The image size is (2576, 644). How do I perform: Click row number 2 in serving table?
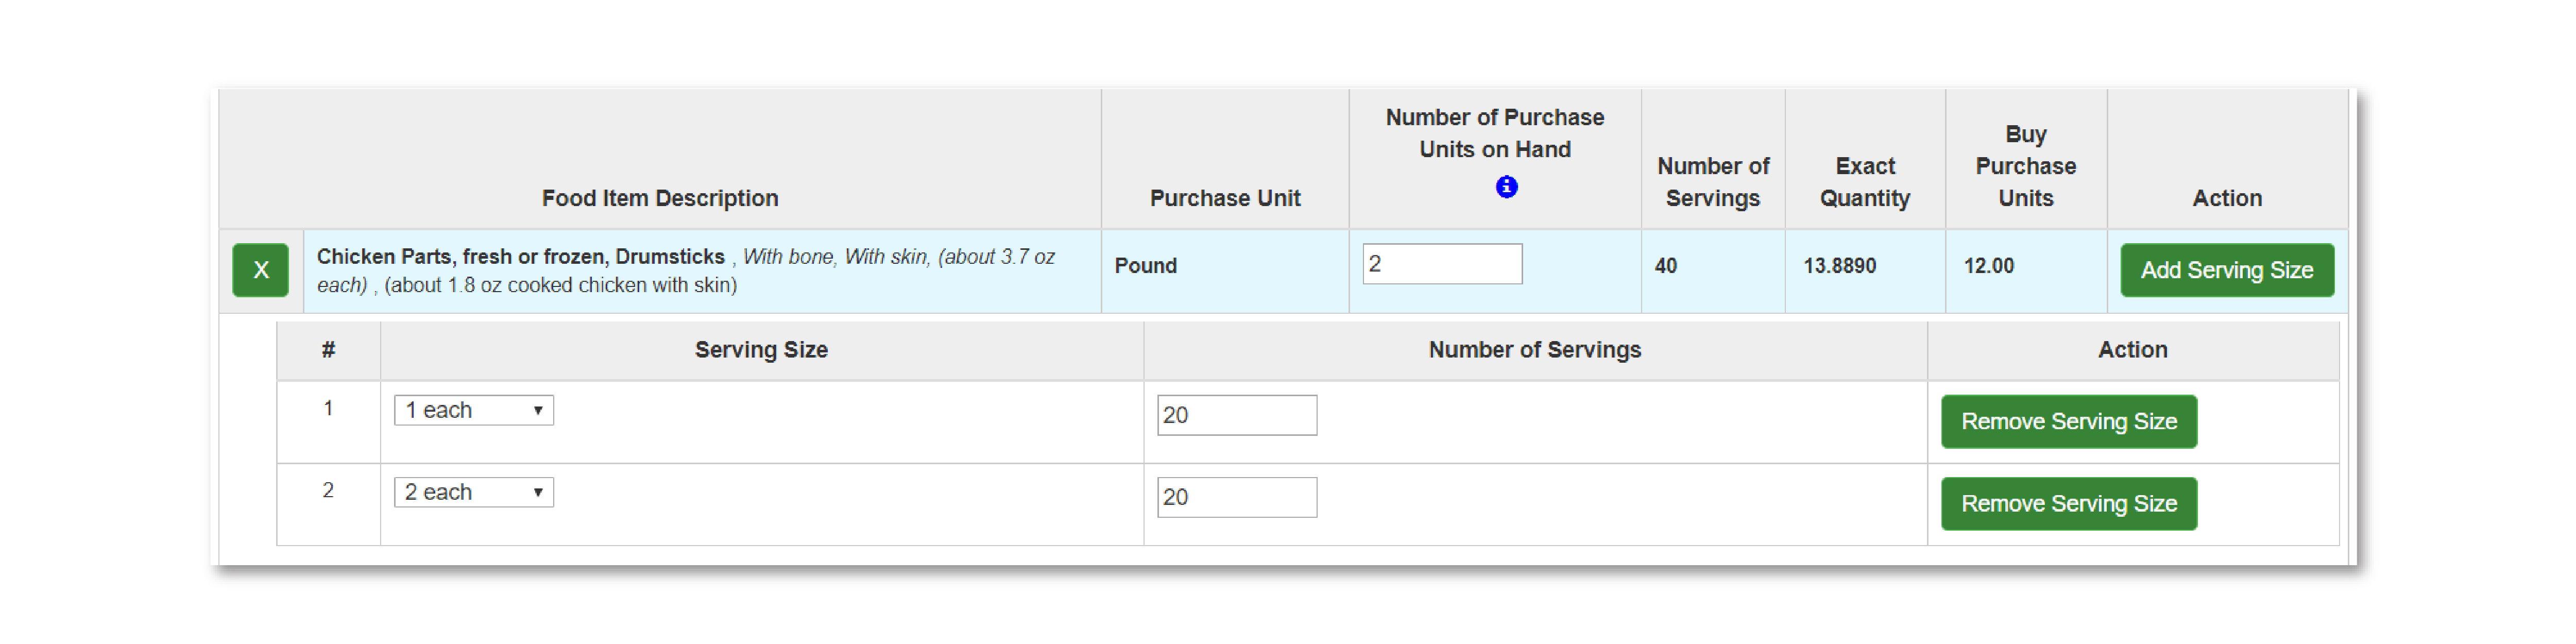coord(328,490)
